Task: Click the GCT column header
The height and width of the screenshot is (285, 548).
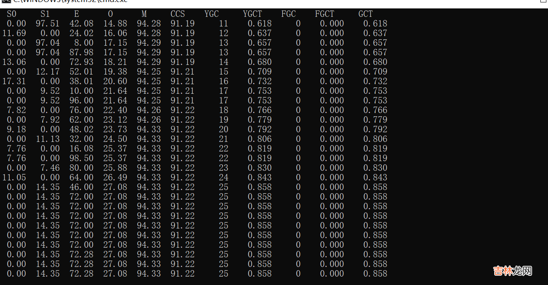Action: click(x=365, y=14)
